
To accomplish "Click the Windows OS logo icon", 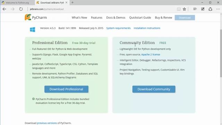I will click(x=32, y=30).
